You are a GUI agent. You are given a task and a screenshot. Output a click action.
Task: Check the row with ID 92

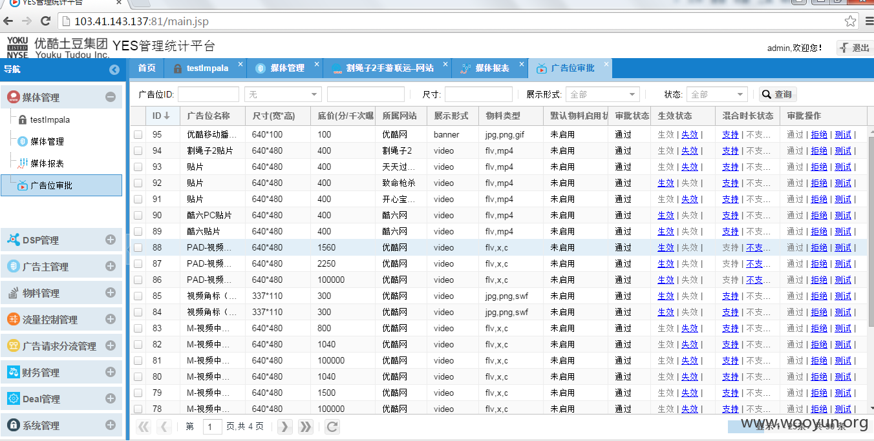138,183
